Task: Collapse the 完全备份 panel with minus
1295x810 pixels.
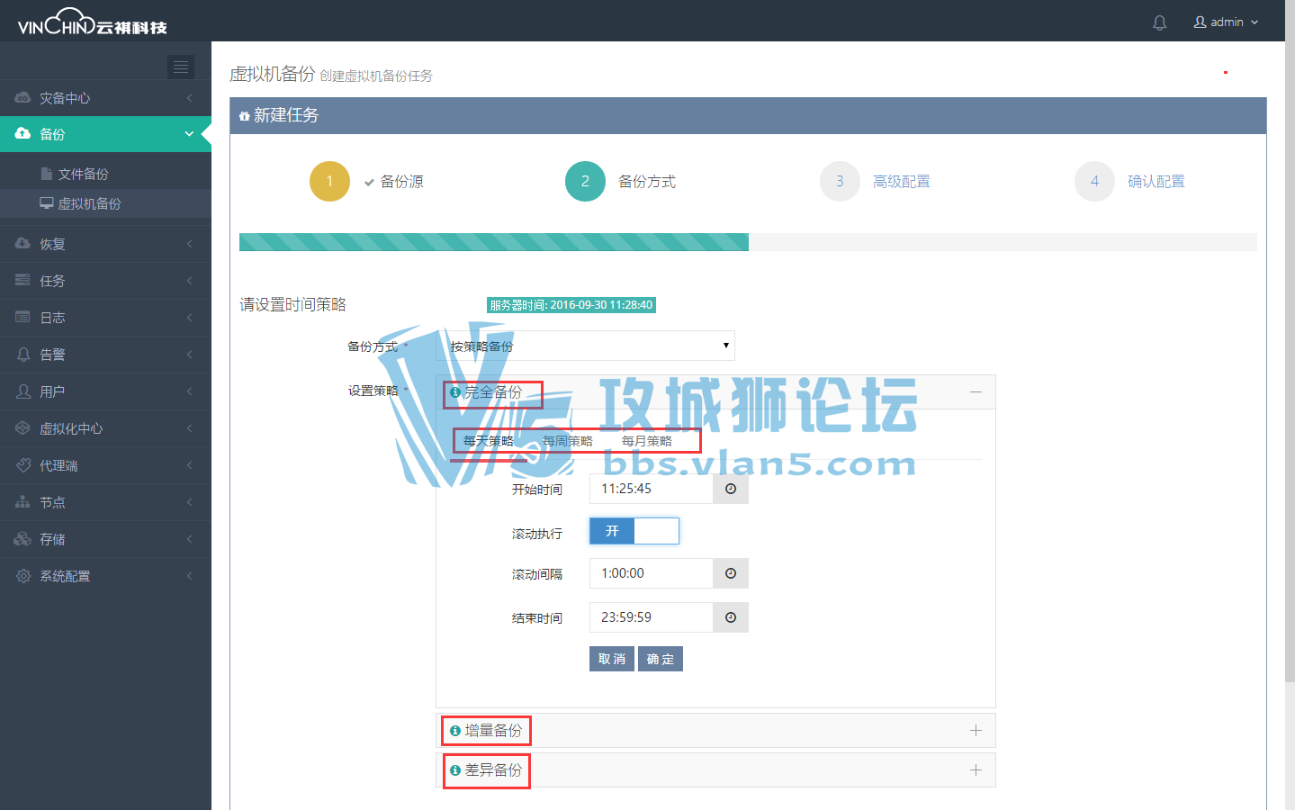Action: [976, 392]
